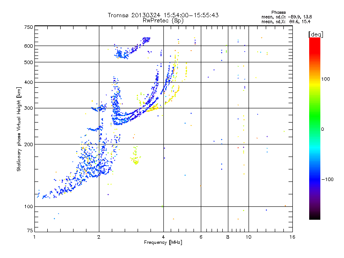344x258 pixels.
Task: Click the '8' x-axis tick label
Action: [x=228, y=237]
